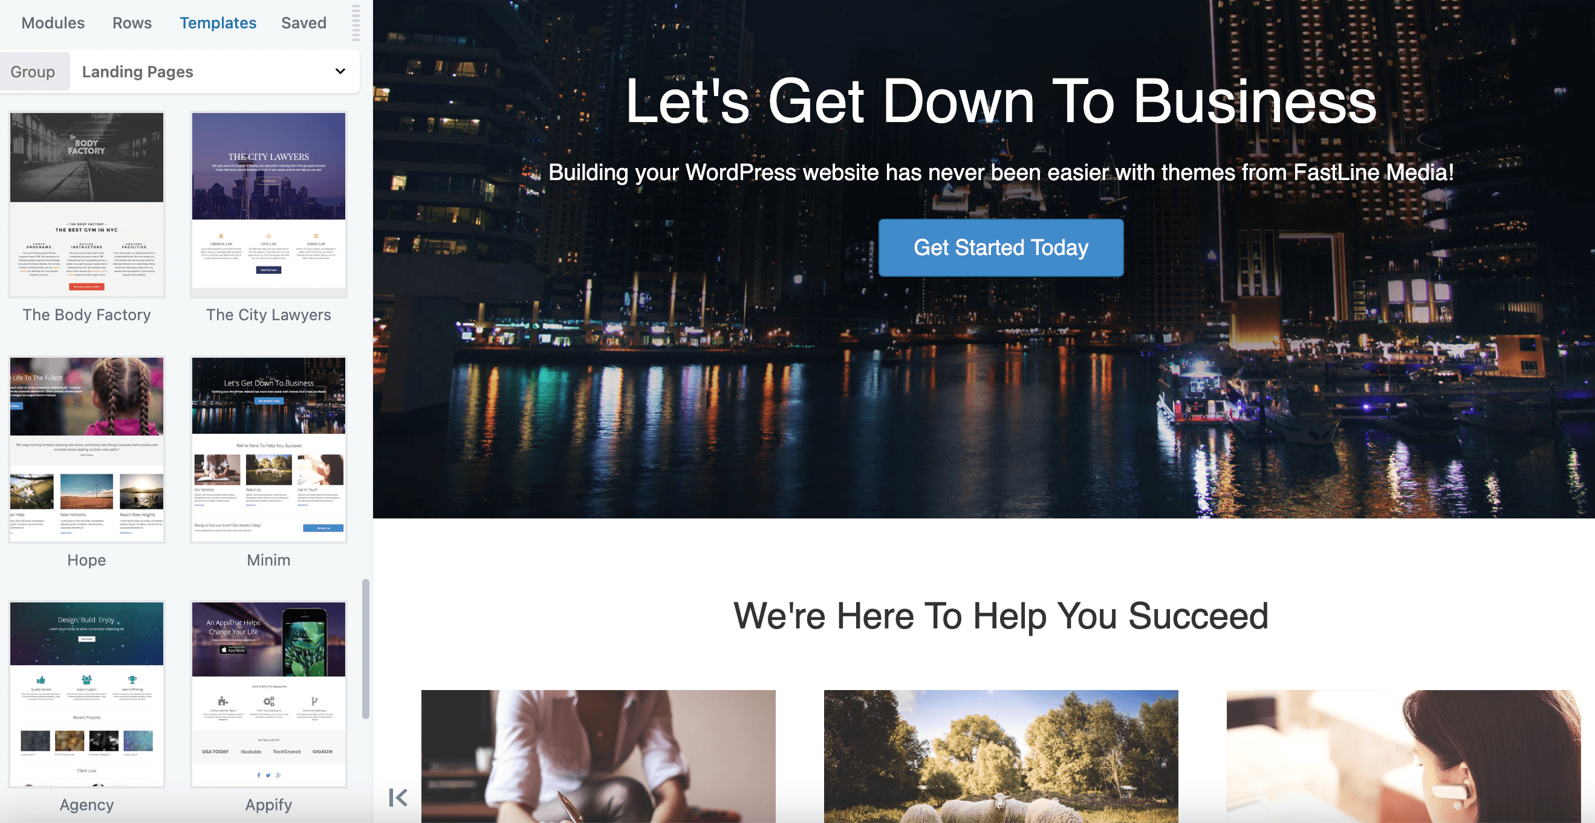
Task: Choose The City Lawyers template thumbnail
Action: (x=268, y=204)
